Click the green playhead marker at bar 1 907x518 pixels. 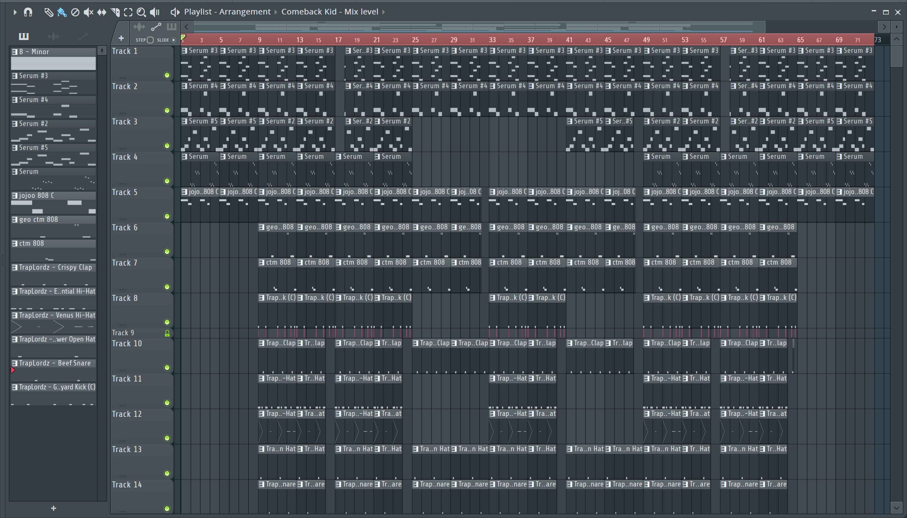point(183,37)
